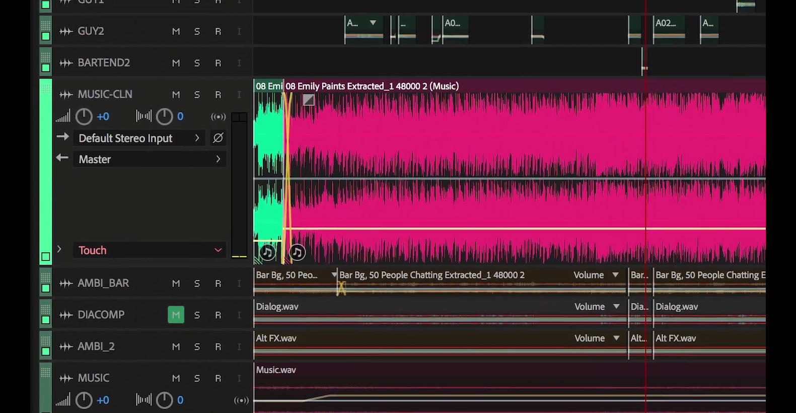Click the fade-in handle on Emily Paints clip
Screen dimensions: 796x413
point(309,100)
